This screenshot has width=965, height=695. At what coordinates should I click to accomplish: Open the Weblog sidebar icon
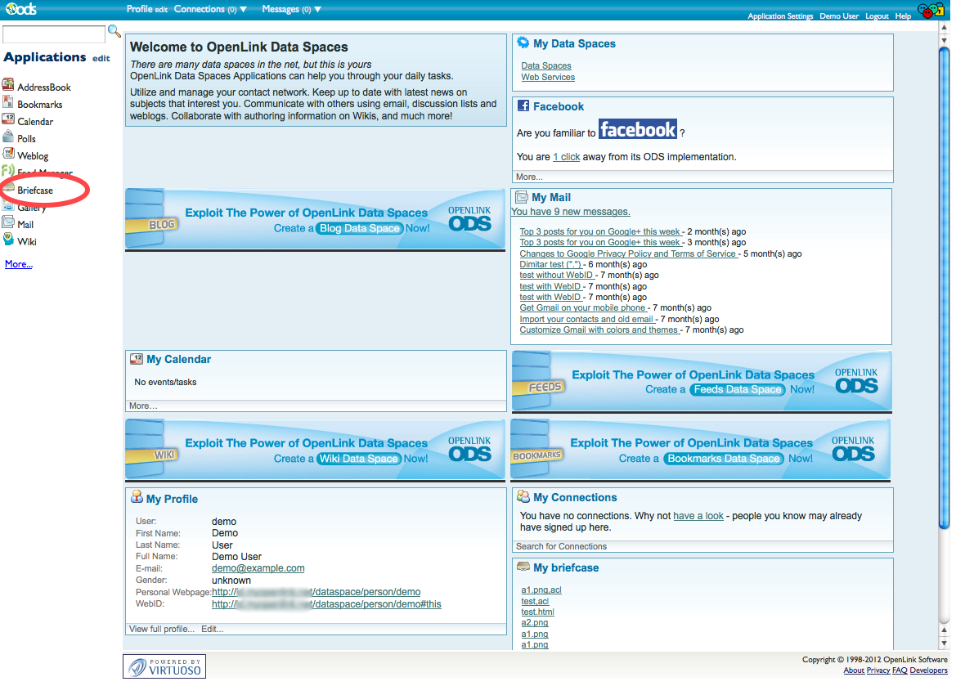tap(8, 155)
